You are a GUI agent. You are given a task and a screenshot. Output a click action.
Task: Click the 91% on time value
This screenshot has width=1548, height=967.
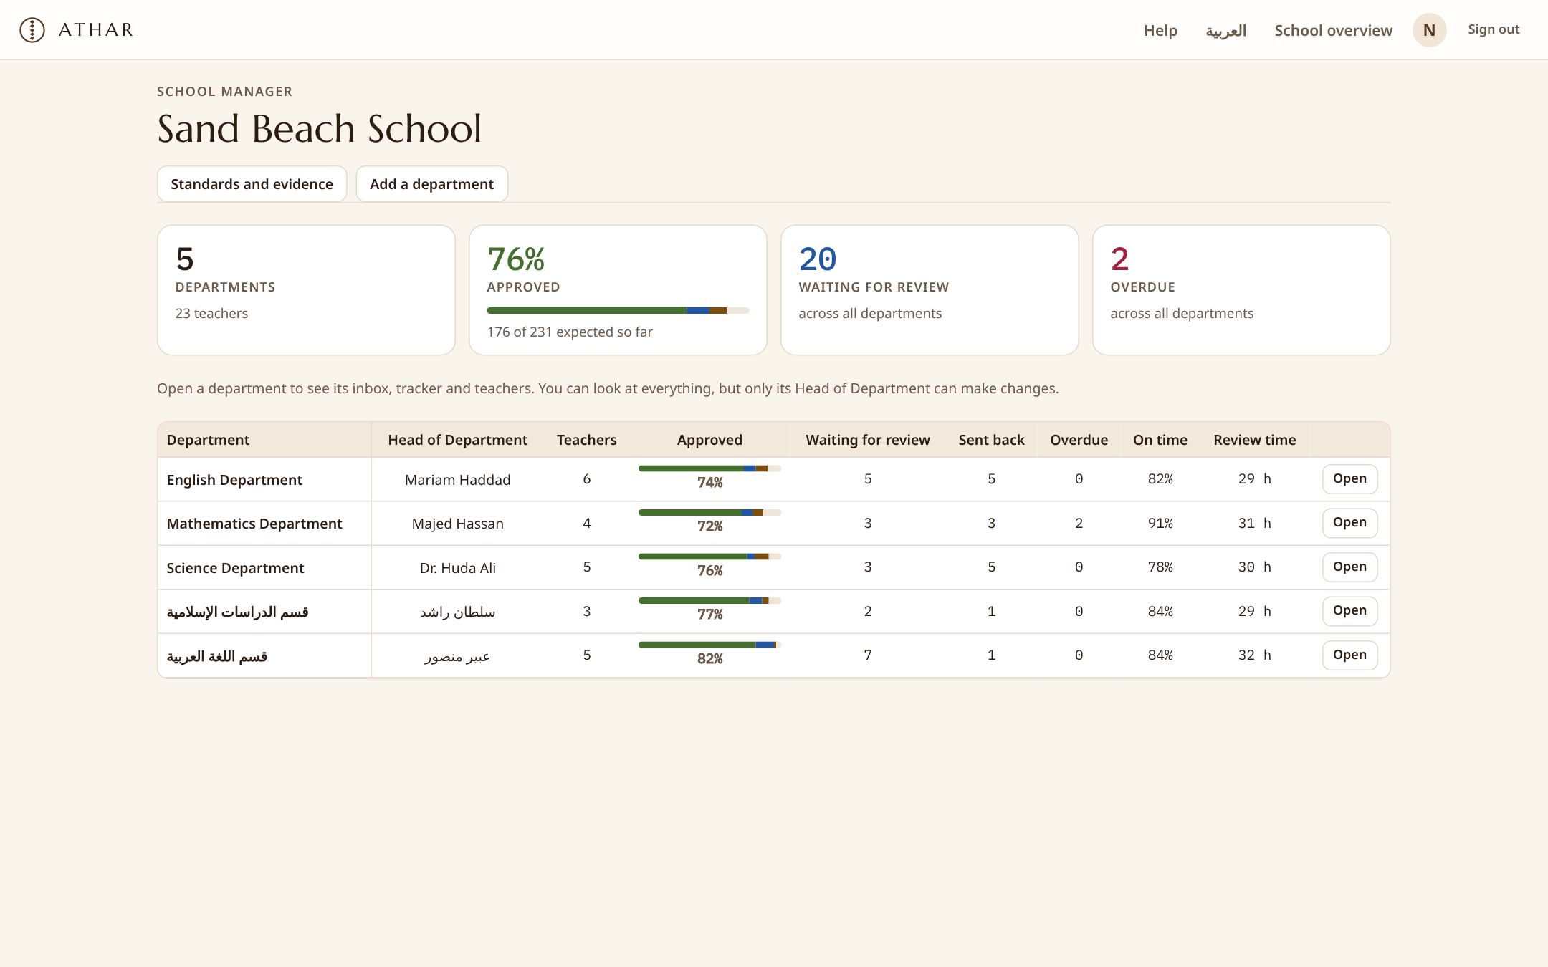(1160, 523)
